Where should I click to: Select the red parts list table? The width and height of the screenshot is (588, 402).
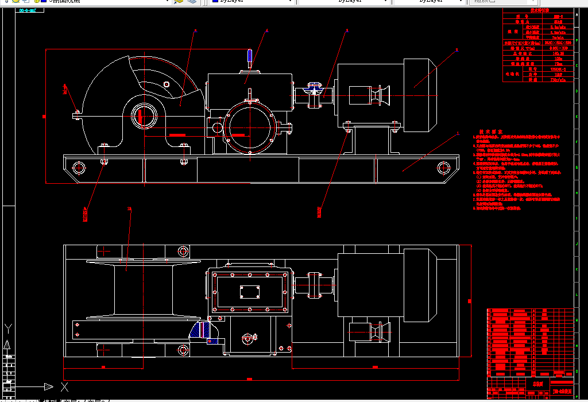531,342
